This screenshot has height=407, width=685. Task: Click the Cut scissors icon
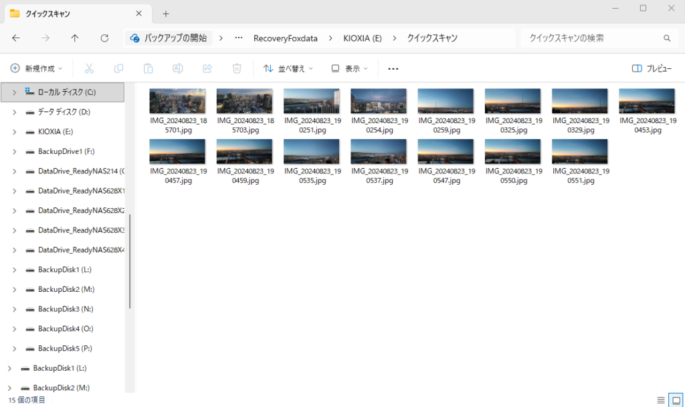(x=89, y=68)
